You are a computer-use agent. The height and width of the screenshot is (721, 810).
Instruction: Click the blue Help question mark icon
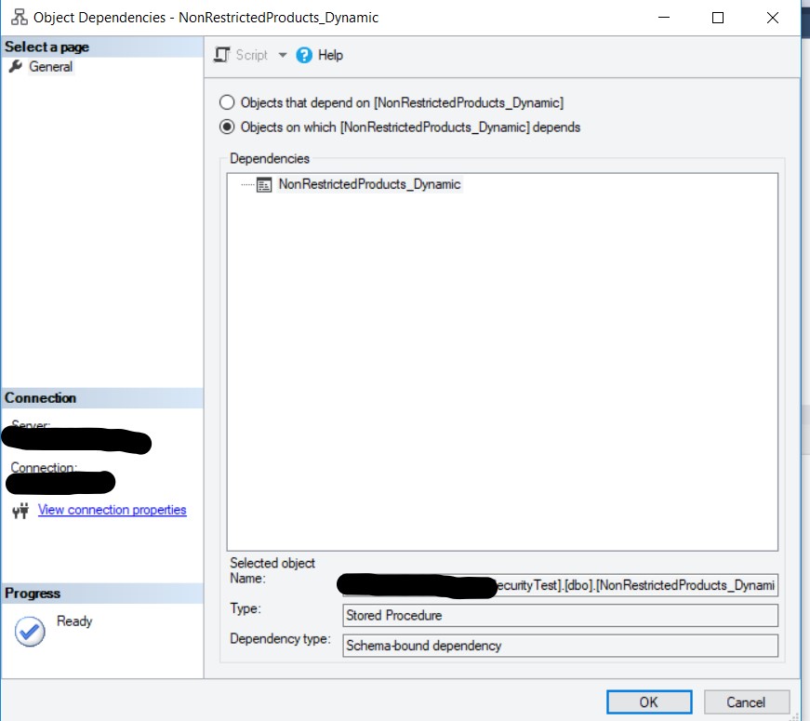[x=304, y=55]
